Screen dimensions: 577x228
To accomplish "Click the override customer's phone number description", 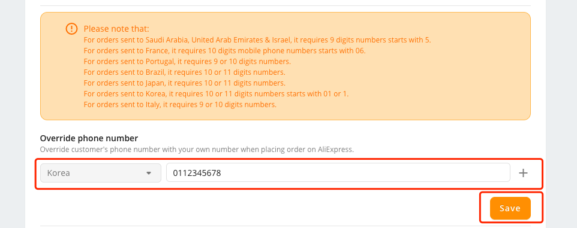I will point(197,150).
